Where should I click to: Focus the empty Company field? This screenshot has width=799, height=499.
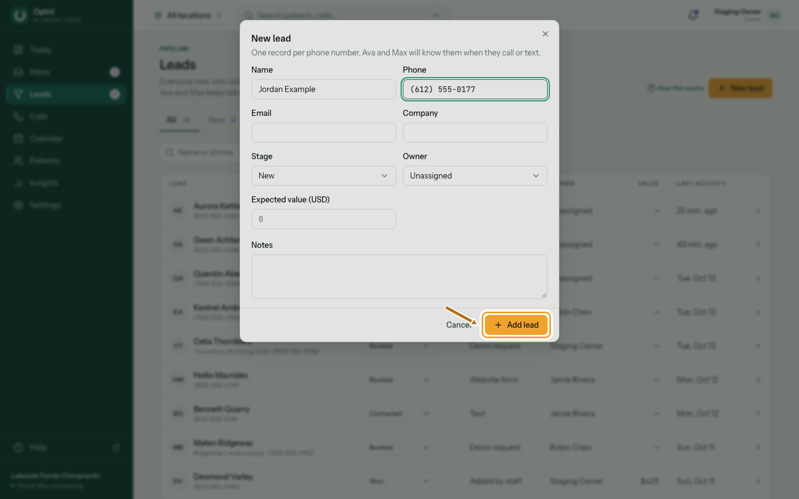tap(475, 133)
